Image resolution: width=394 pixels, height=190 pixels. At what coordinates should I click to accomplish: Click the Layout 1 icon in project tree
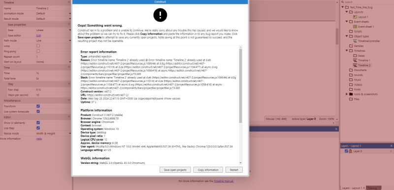[x=355, y=17]
